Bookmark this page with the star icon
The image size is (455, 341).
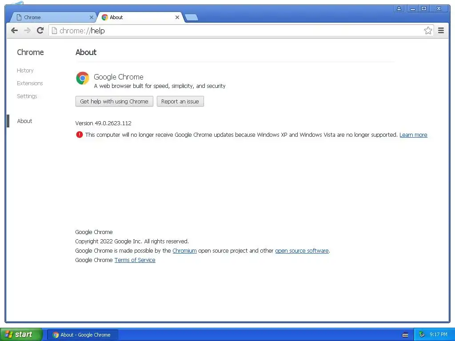click(428, 31)
